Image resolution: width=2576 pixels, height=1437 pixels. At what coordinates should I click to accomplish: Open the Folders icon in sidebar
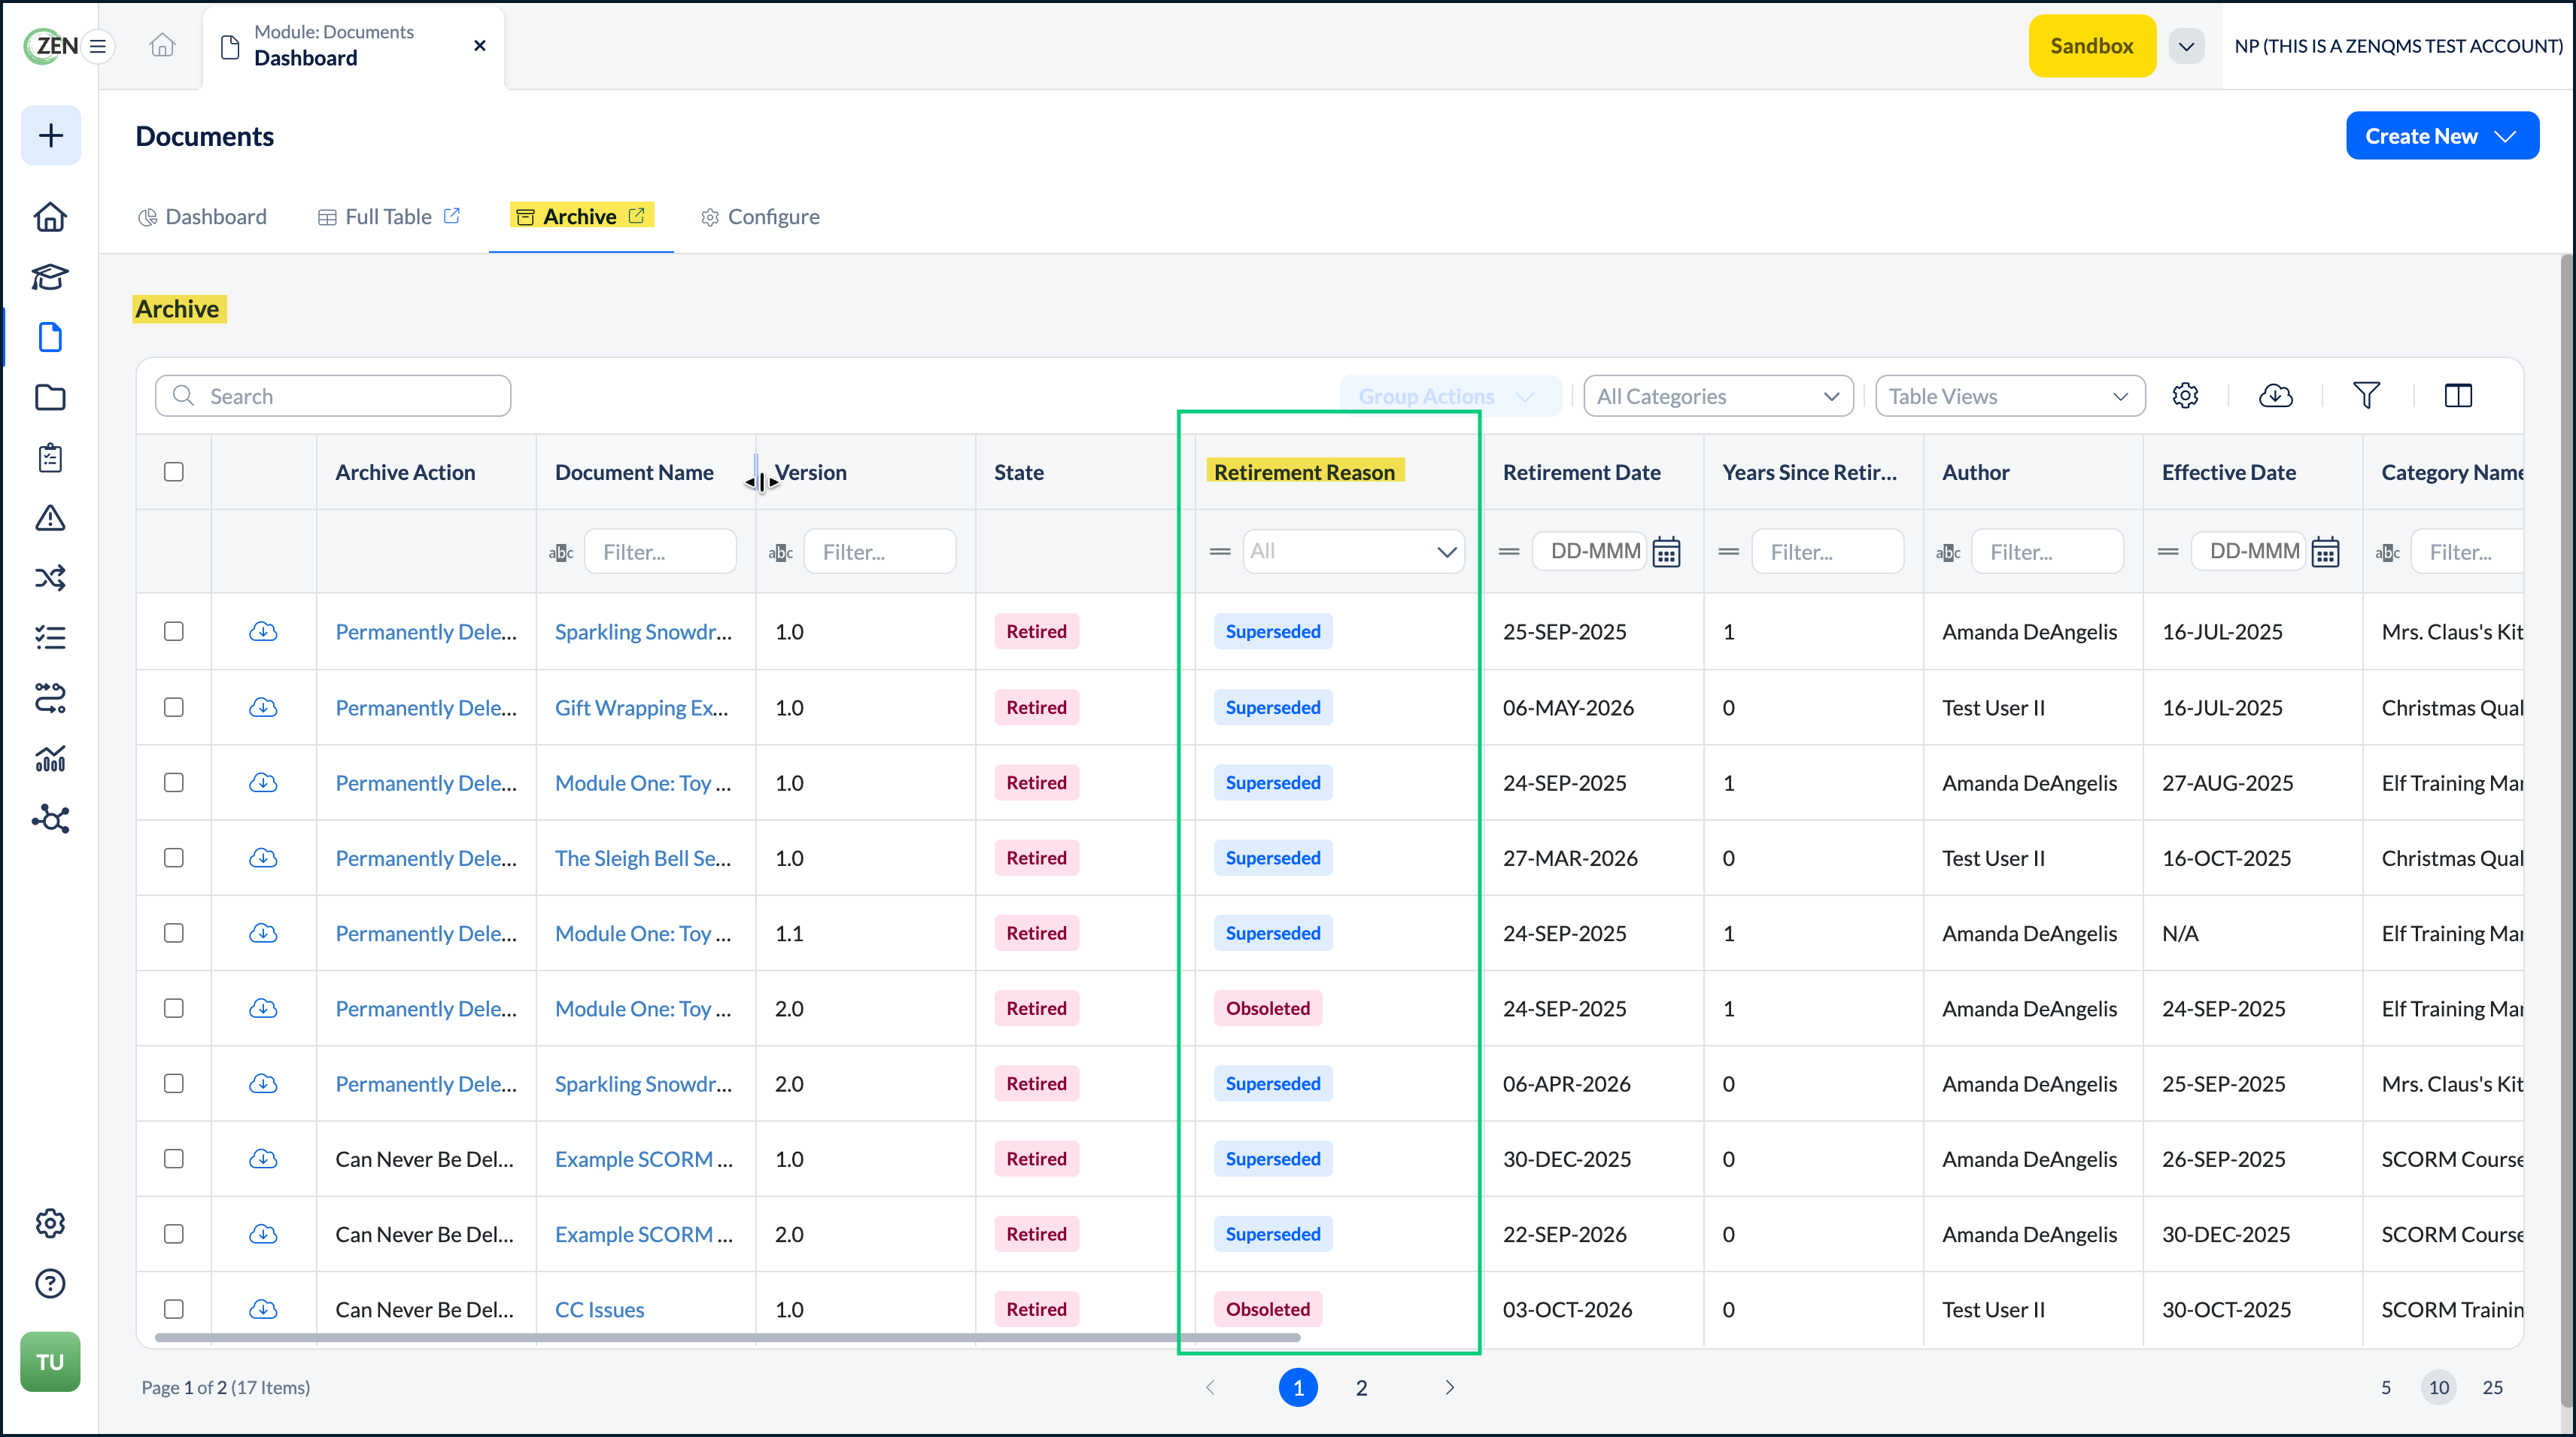click(x=50, y=397)
